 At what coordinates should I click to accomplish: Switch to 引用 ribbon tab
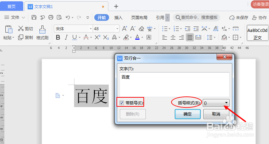pyautogui.click(x=160, y=17)
